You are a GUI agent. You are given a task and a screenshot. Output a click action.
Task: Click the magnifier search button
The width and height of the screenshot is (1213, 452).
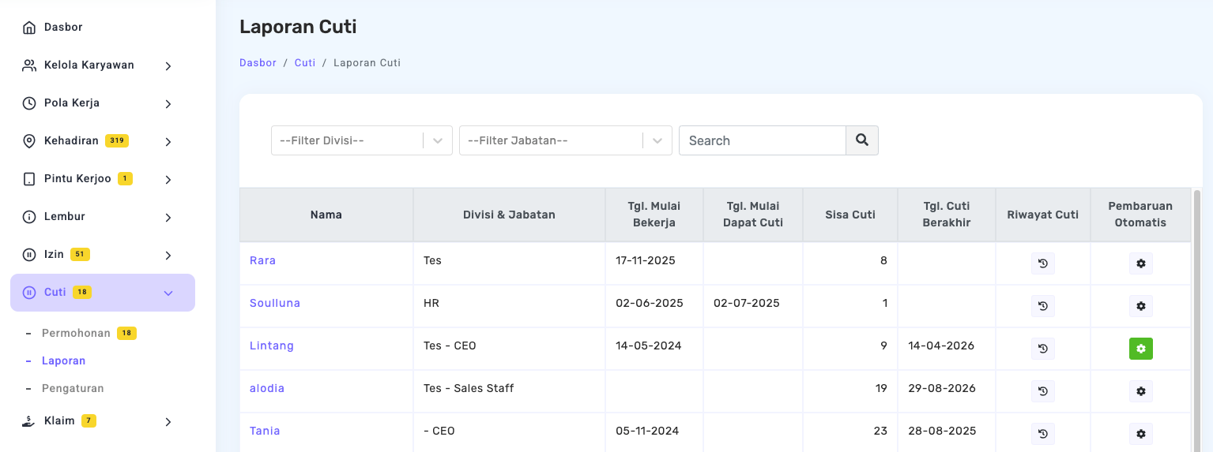tap(862, 140)
